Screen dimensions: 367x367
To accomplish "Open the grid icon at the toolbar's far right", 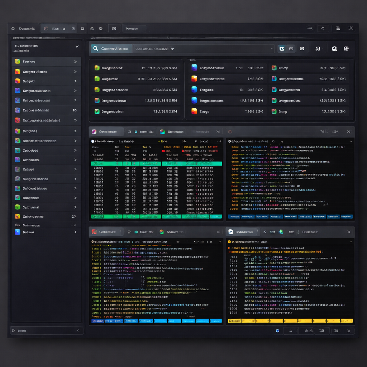I will 346,49.
